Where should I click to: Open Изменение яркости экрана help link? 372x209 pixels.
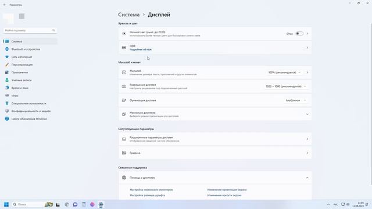click(x=224, y=196)
